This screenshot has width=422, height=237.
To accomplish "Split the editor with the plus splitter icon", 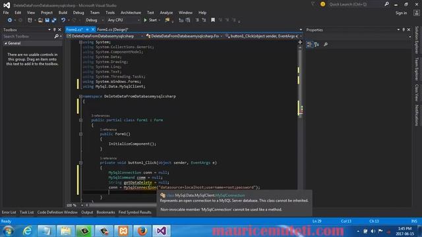I will pyautogui.click(x=300, y=42).
